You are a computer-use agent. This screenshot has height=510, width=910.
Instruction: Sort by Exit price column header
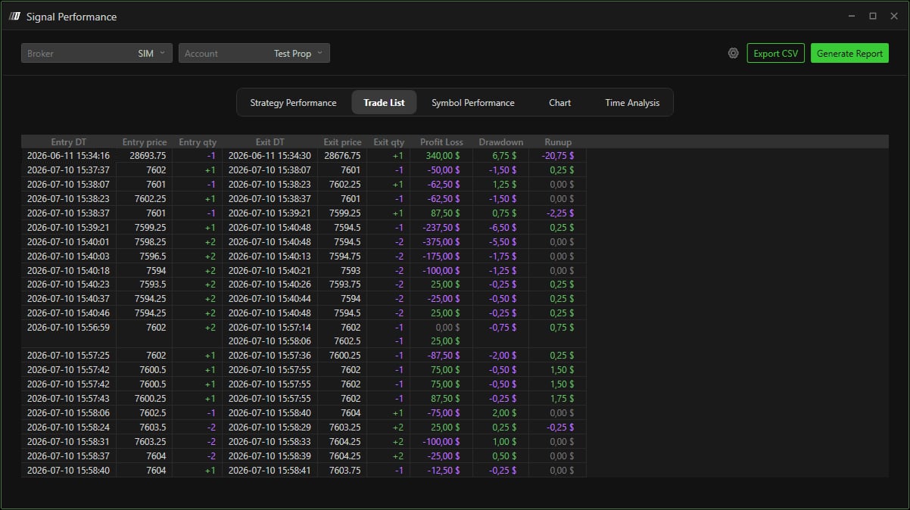point(342,141)
